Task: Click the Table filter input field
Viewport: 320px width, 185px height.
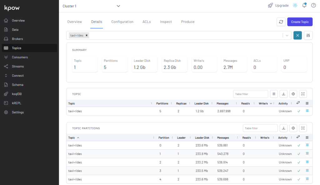Action: click(250, 94)
